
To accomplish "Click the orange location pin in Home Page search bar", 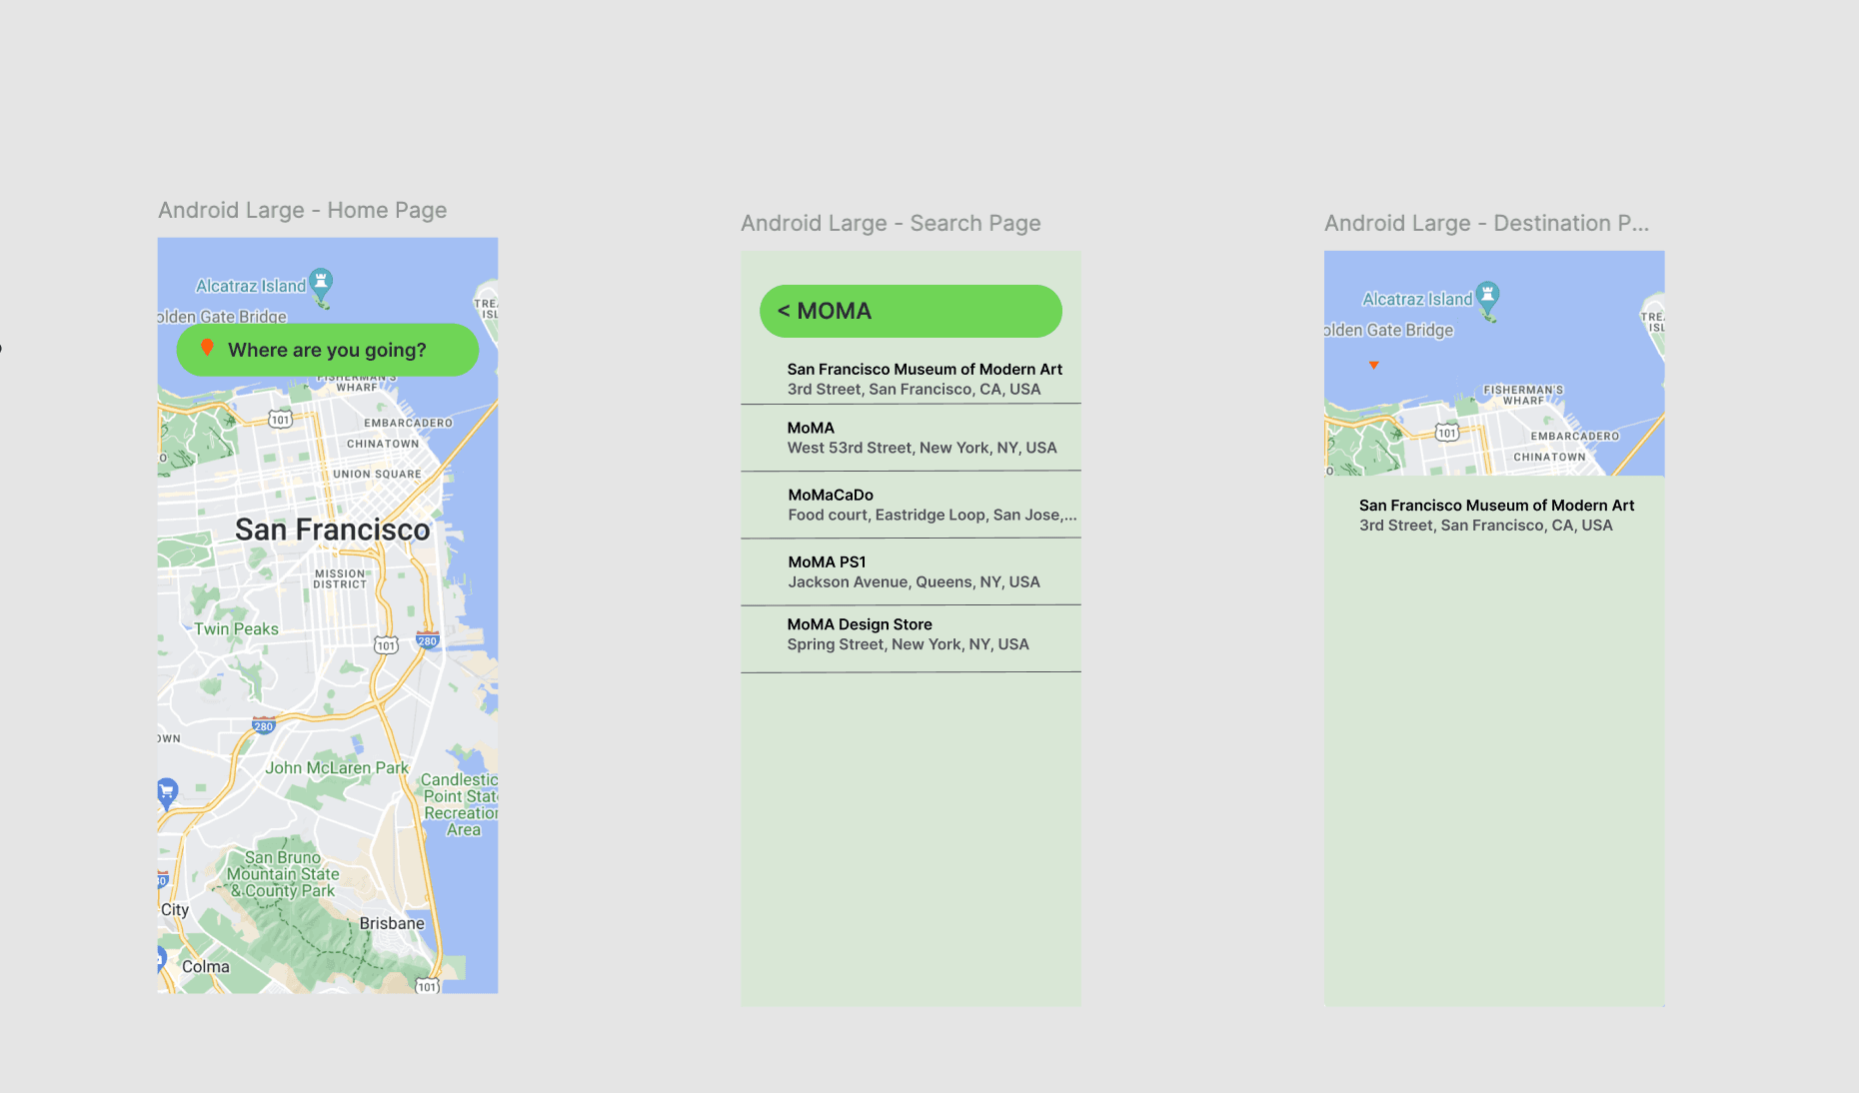I will coord(207,348).
